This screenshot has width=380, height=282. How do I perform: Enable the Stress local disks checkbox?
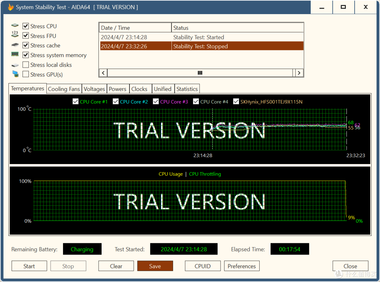click(x=26, y=65)
